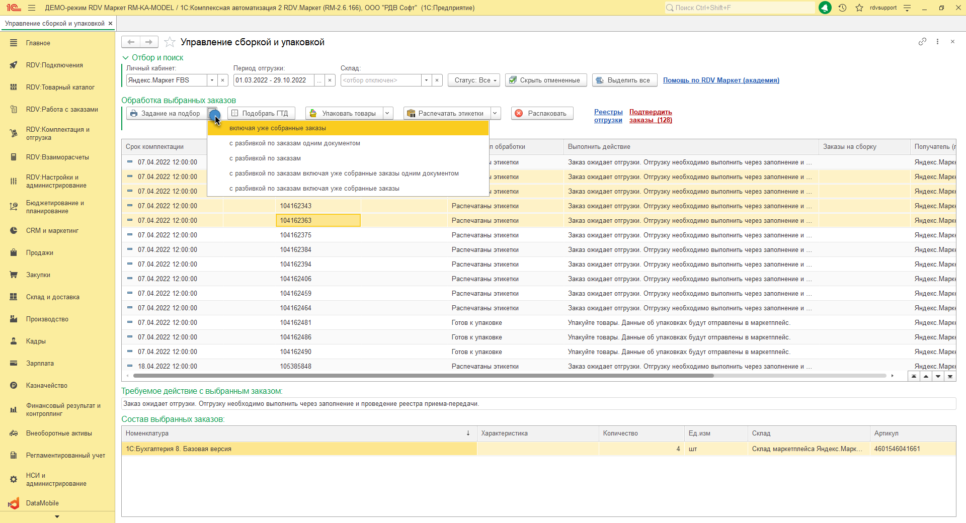Click the Распаковать button
966x523 pixels.
coord(542,114)
